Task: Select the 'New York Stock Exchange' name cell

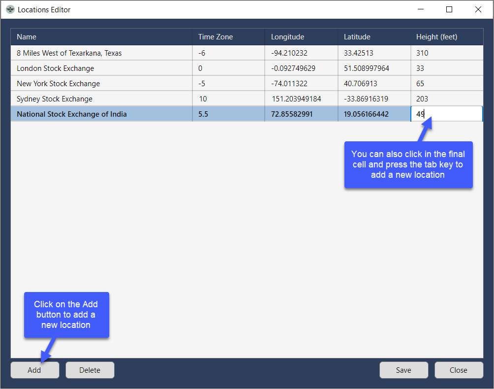Action: click(x=101, y=84)
